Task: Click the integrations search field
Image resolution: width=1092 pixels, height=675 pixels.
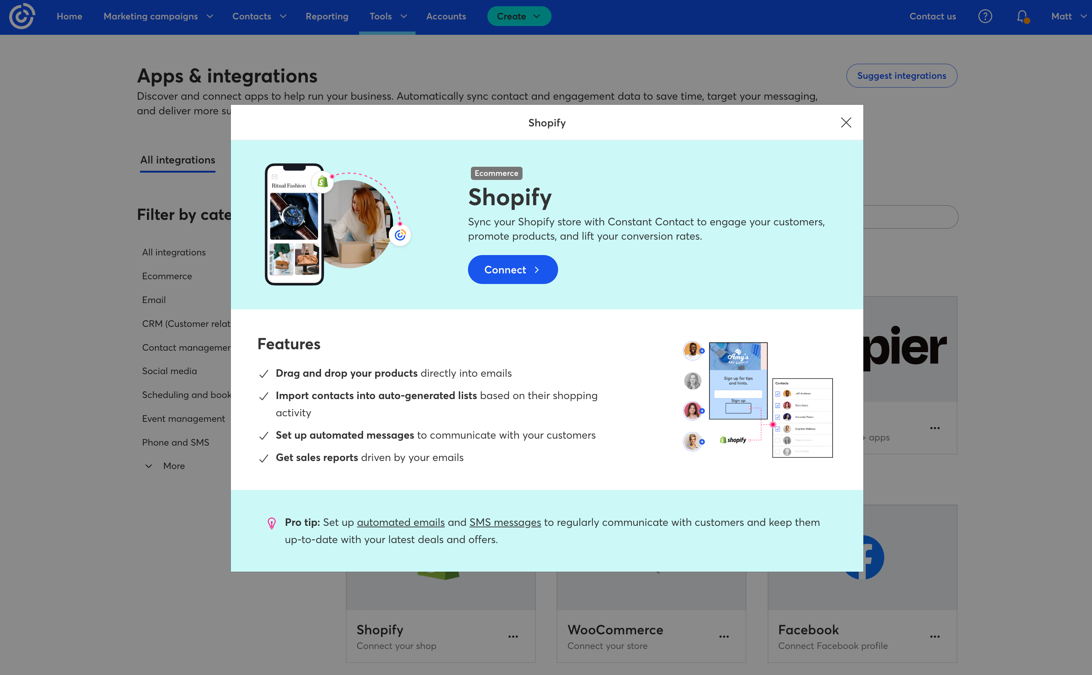Action: [910, 217]
